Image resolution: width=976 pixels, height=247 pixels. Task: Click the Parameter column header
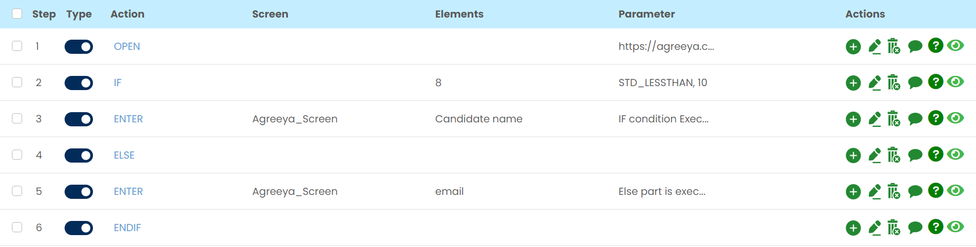[646, 14]
